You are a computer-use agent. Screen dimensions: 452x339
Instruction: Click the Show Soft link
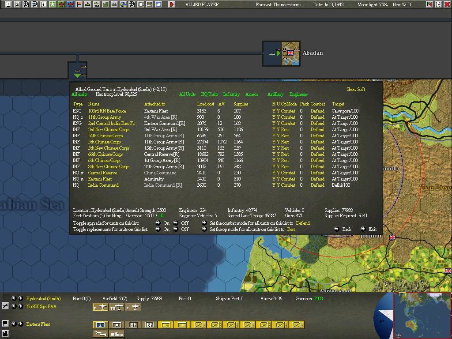pyautogui.click(x=356, y=89)
